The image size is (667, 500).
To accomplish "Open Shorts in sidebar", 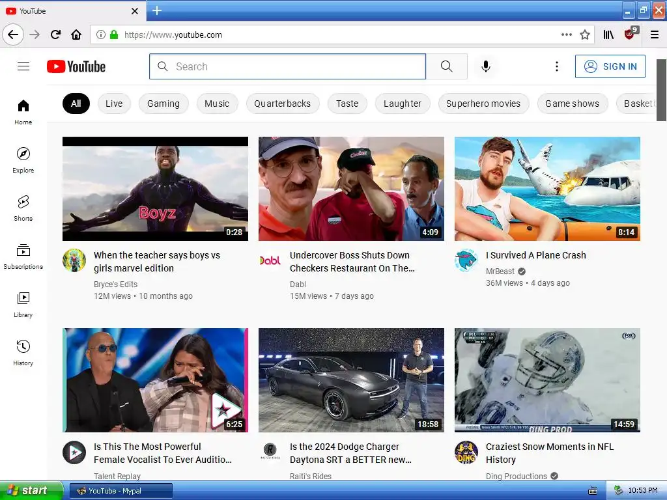I will tap(23, 208).
